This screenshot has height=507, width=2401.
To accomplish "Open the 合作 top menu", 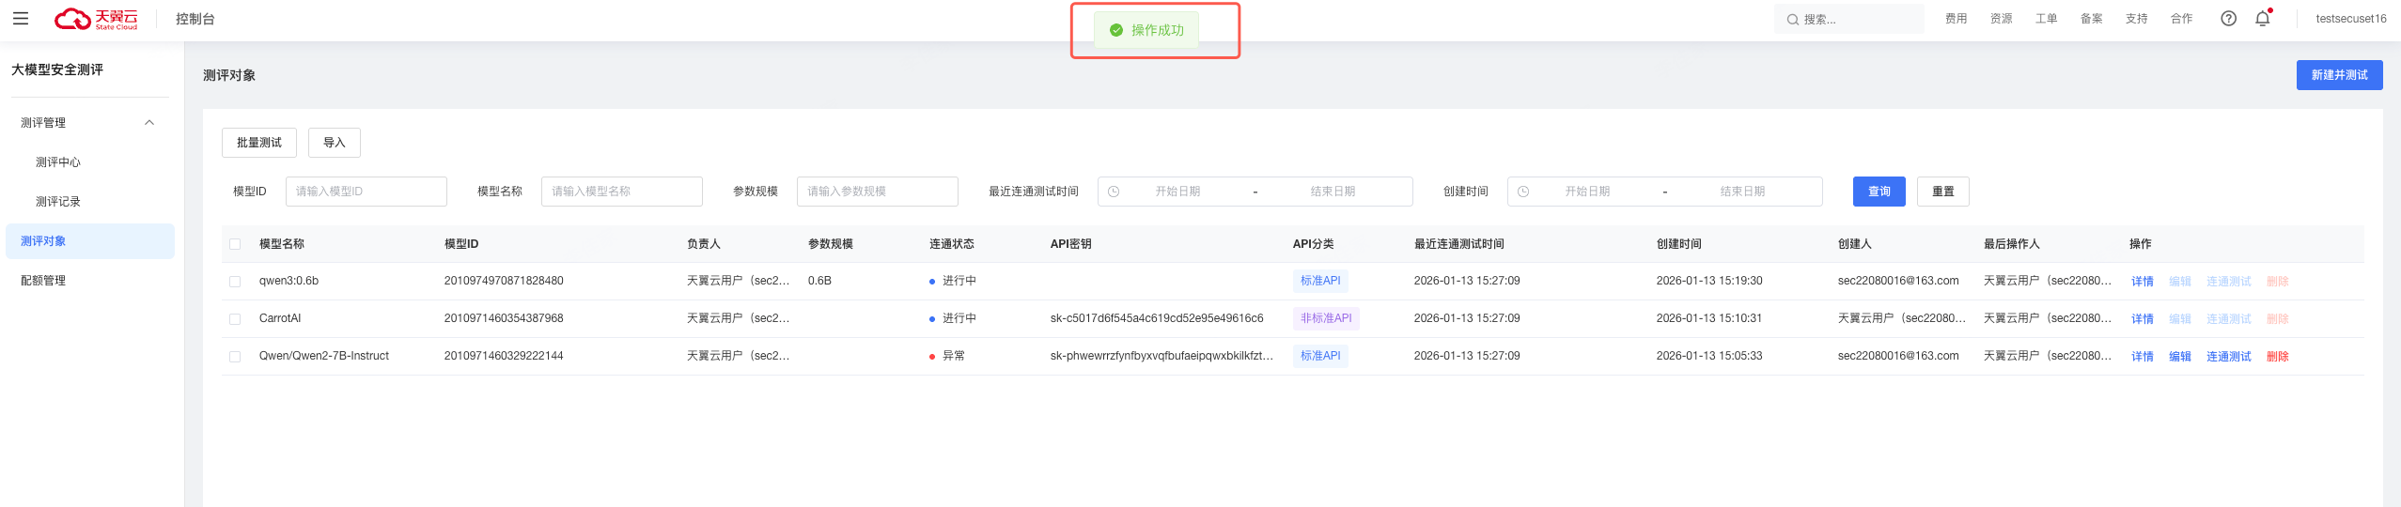I will (x=2182, y=19).
